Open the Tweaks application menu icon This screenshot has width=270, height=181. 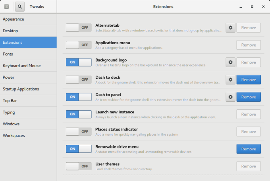(x=6, y=6)
